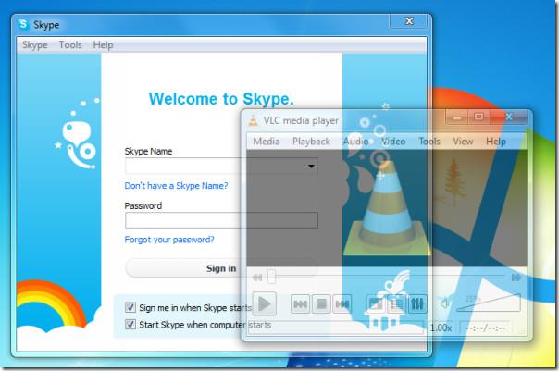Screen dimensions: 559x371
Task: Click the VLC seek bar handle
Action: click(x=272, y=277)
